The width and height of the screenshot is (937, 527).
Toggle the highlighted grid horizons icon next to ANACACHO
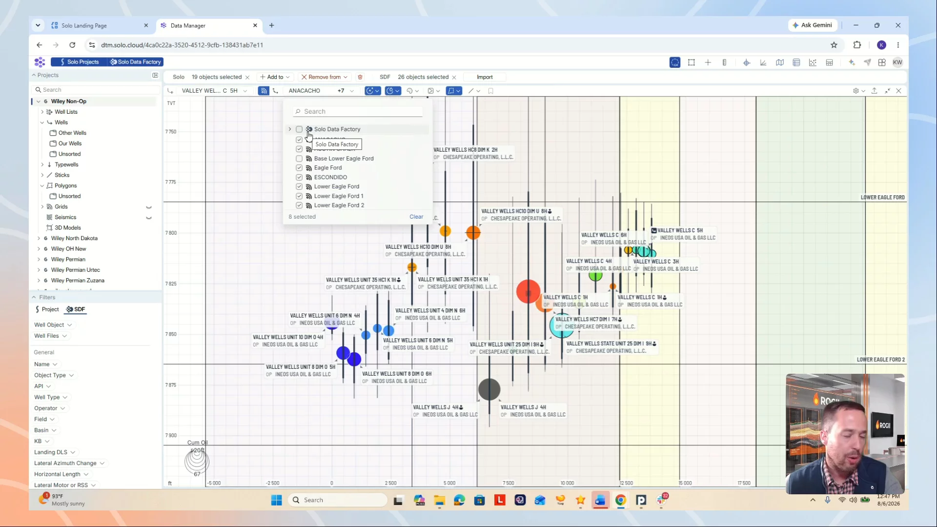(x=264, y=91)
